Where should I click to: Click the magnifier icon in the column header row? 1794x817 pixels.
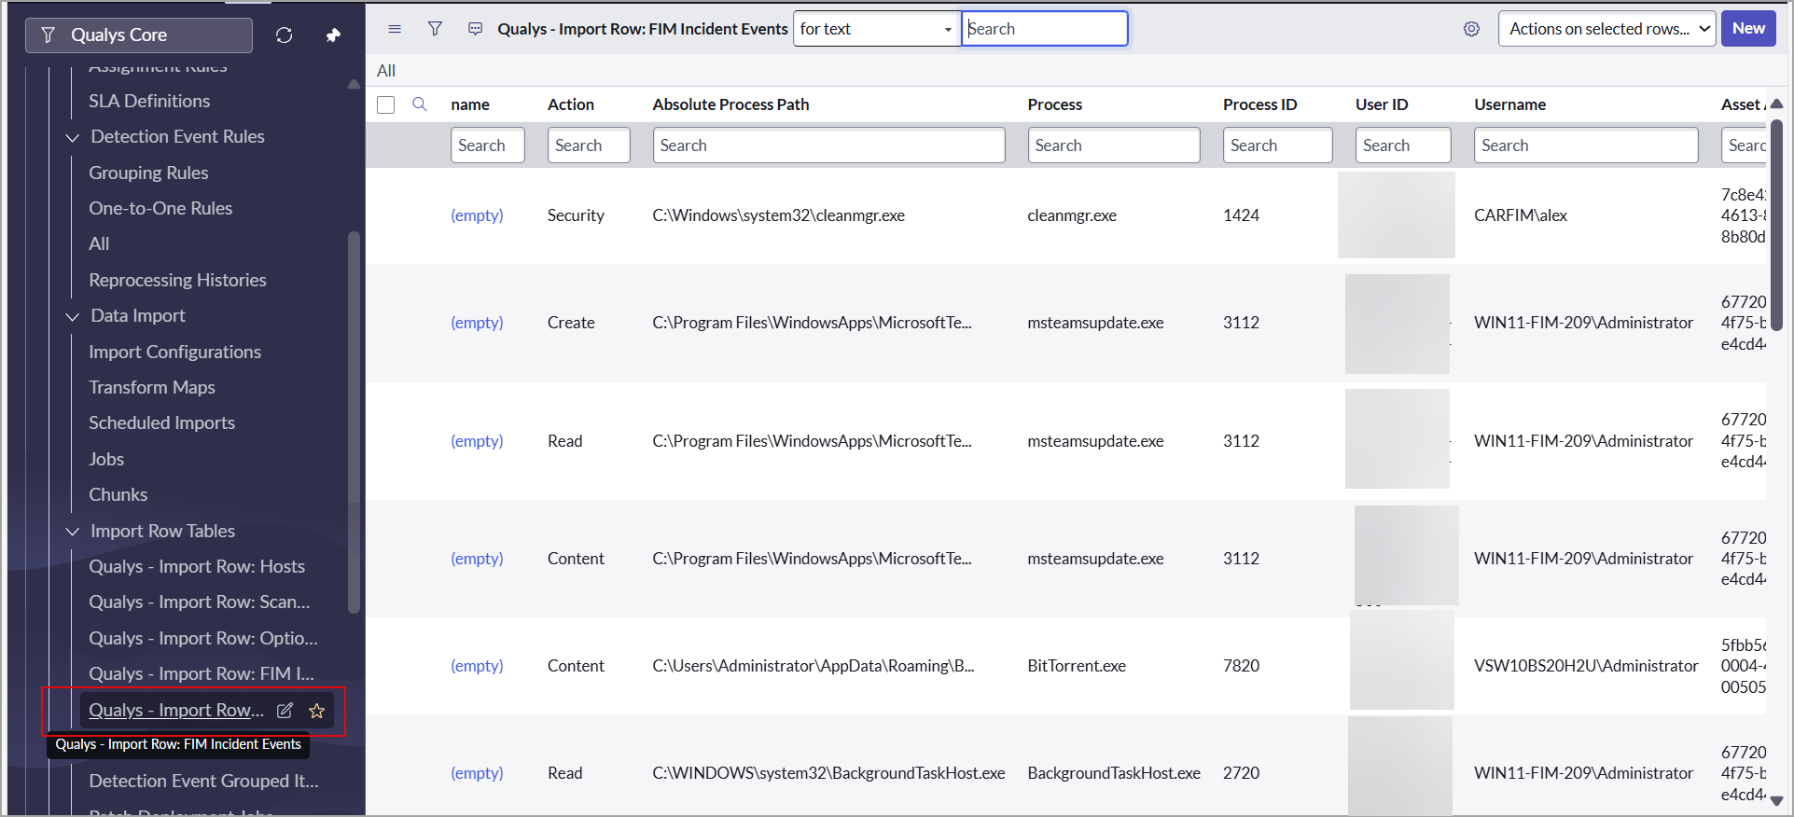pos(420,104)
